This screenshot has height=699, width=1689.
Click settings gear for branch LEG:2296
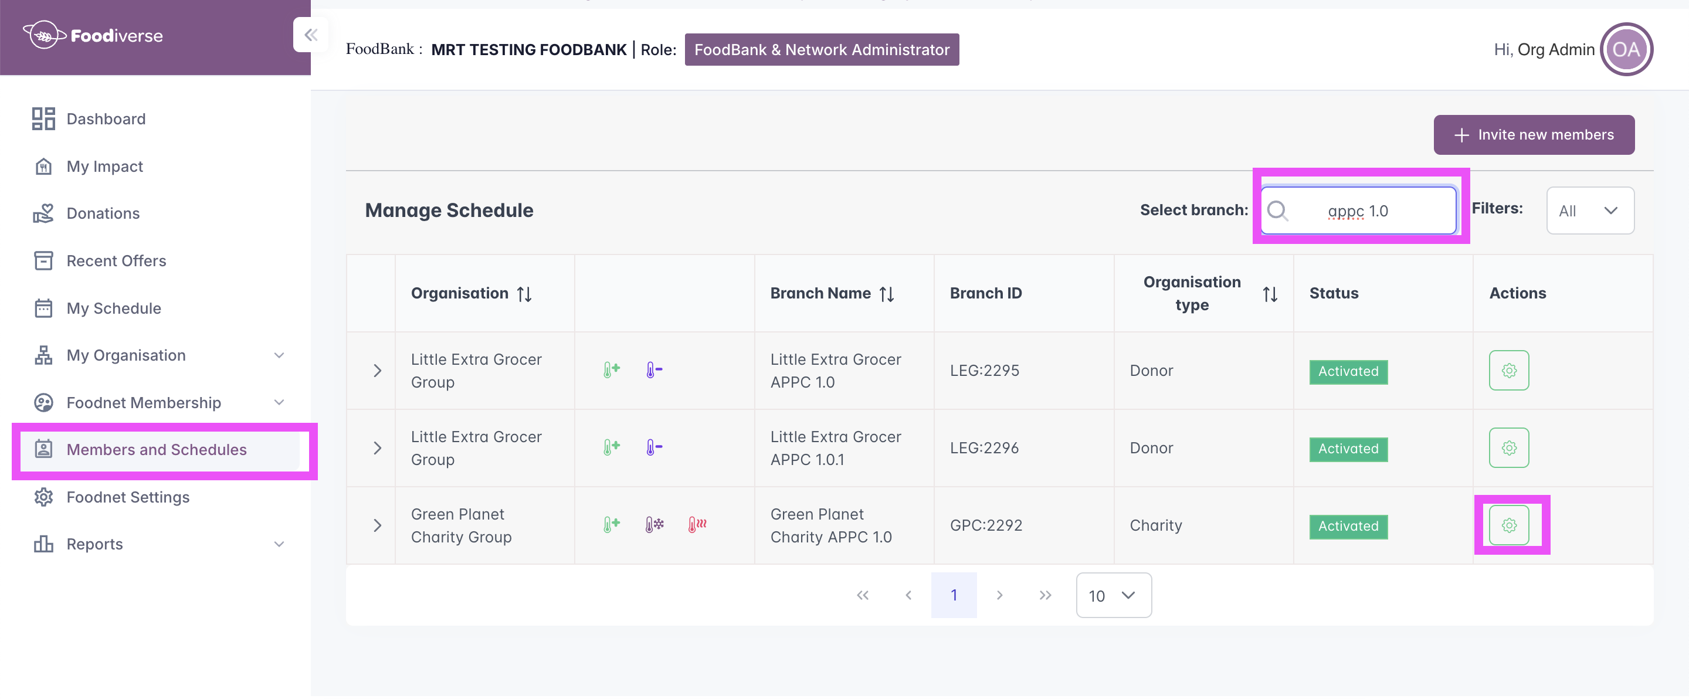[1509, 448]
